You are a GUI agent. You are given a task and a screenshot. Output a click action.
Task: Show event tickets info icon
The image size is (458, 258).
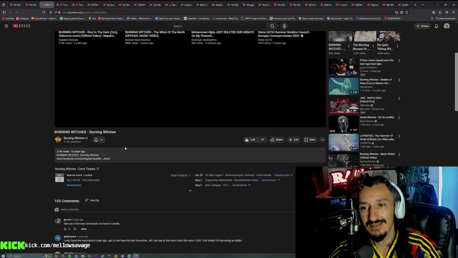(x=98, y=169)
